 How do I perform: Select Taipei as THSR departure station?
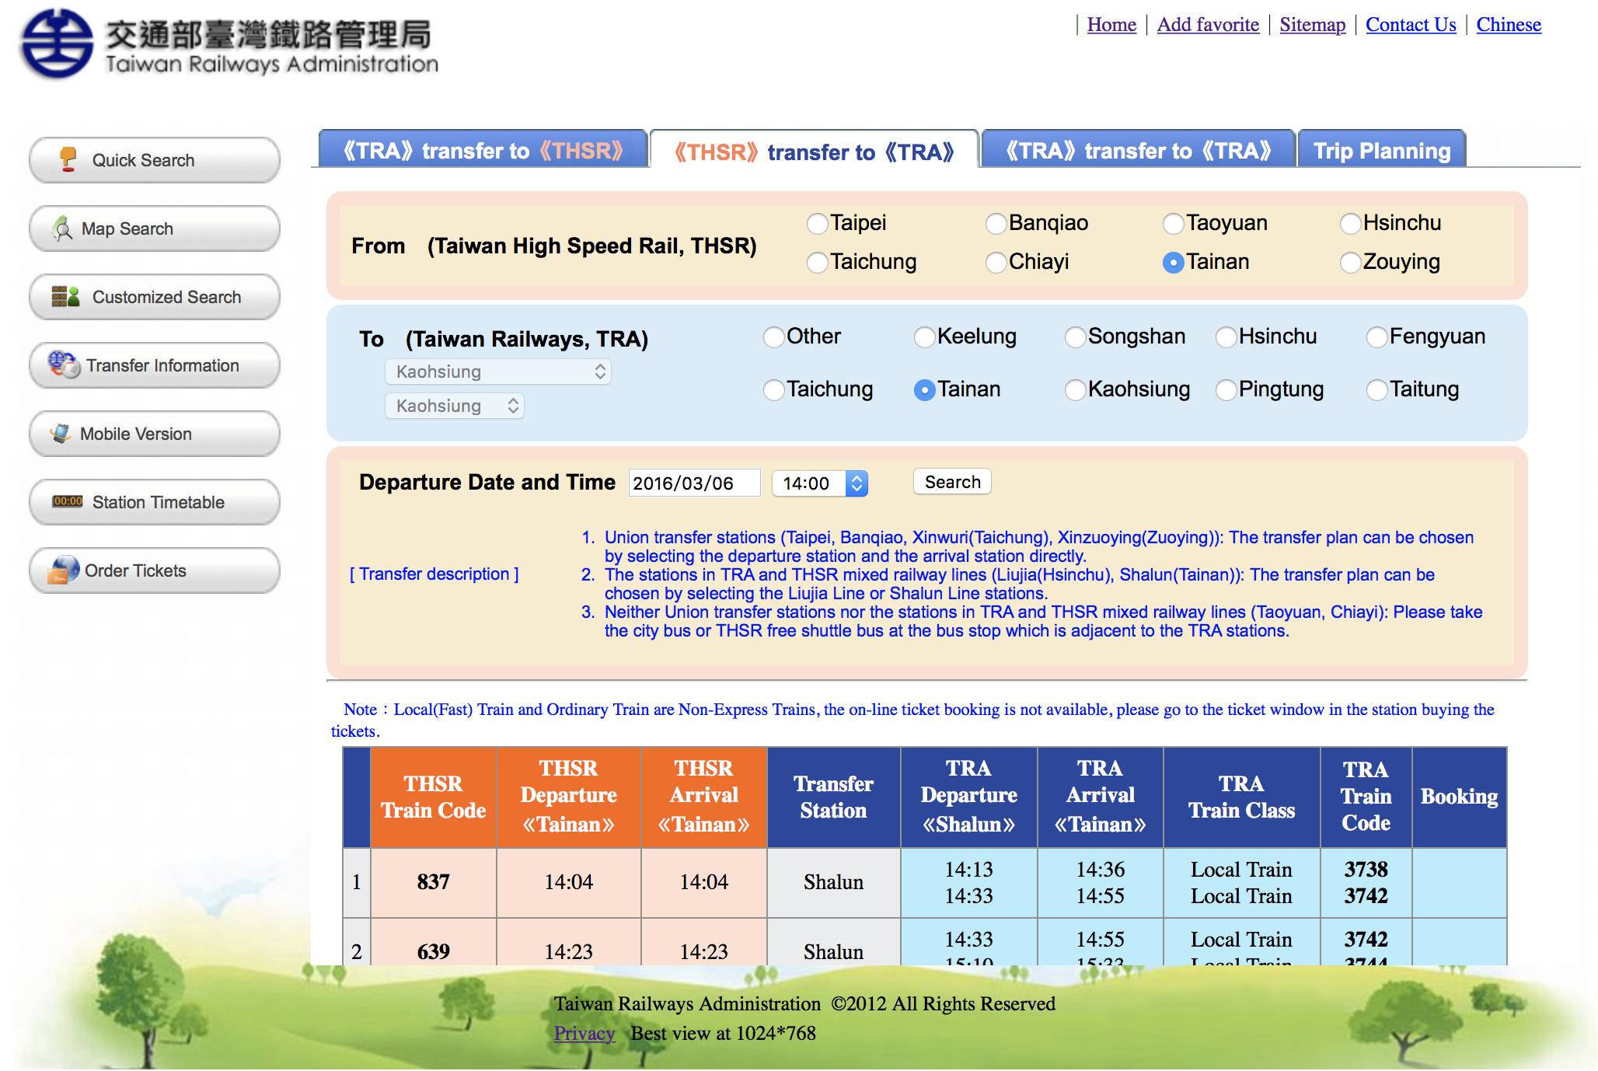[x=817, y=224]
